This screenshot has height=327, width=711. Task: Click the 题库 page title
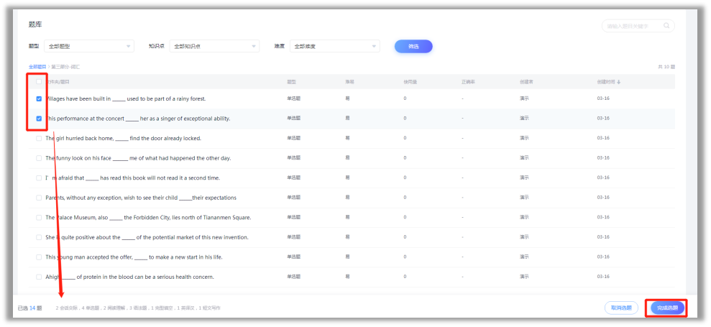pos(35,24)
